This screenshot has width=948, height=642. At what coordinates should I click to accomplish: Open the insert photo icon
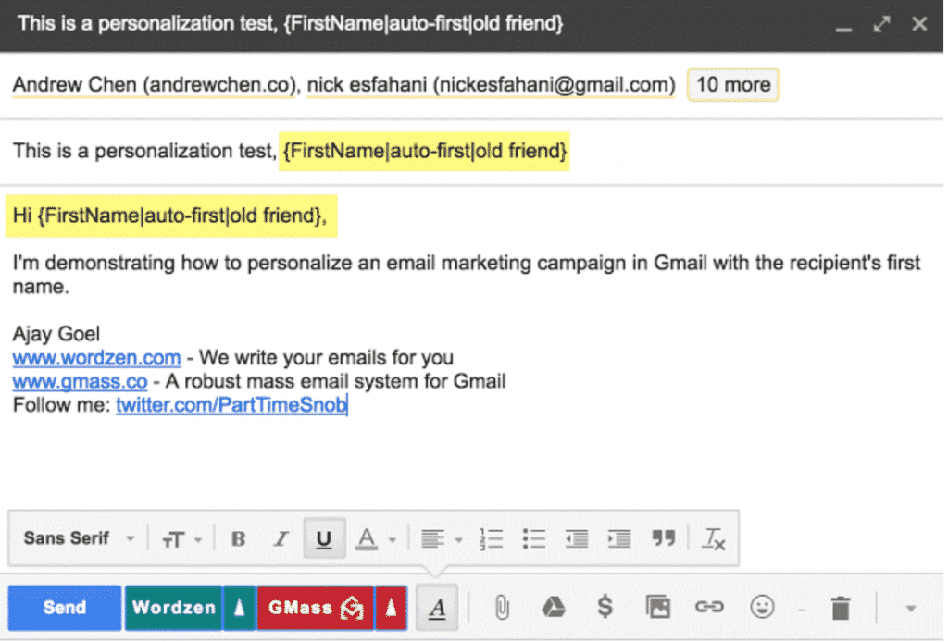click(657, 608)
